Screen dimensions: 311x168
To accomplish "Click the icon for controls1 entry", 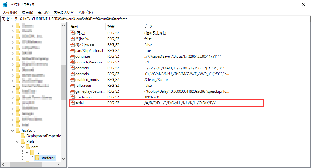I will click(72, 68).
